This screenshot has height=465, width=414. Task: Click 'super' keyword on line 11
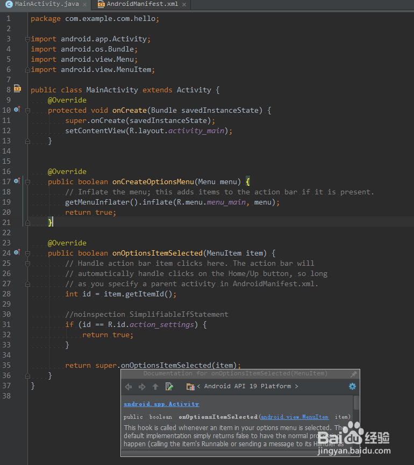76,121
